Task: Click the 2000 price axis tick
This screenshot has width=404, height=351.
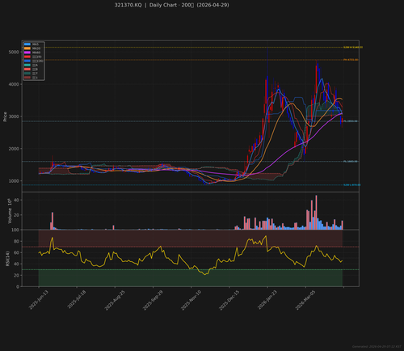Action: click(x=14, y=149)
